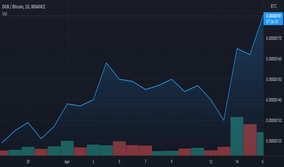Viewport: 284px width, 167px height.
Task: Click the 0.00000150 price axis label
Action: (274, 79)
